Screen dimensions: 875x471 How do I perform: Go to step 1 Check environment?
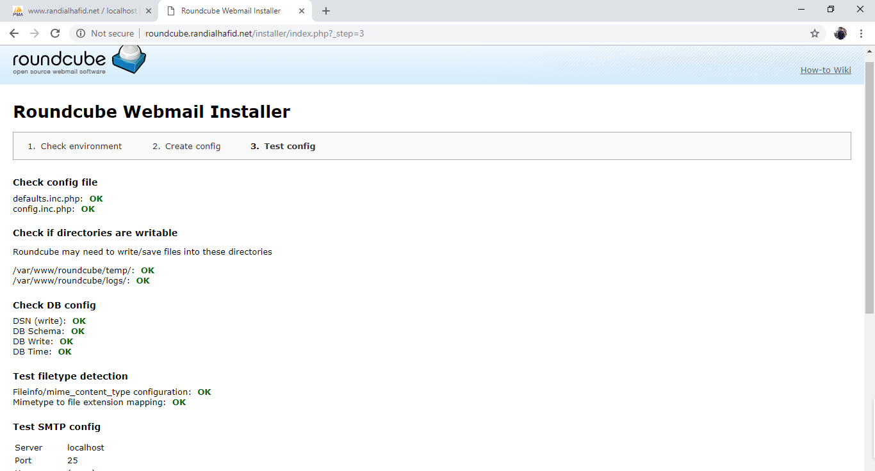point(81,146)
